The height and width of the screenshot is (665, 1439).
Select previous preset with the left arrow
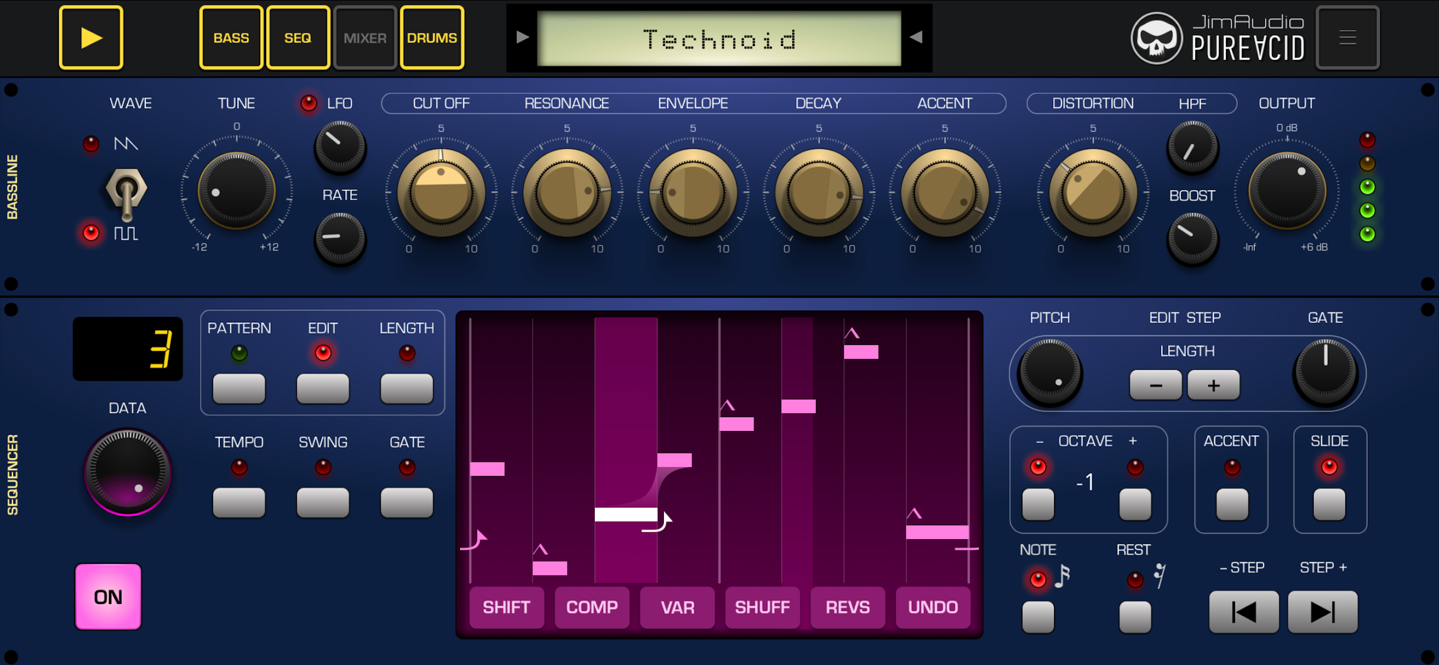click(522, 37)
